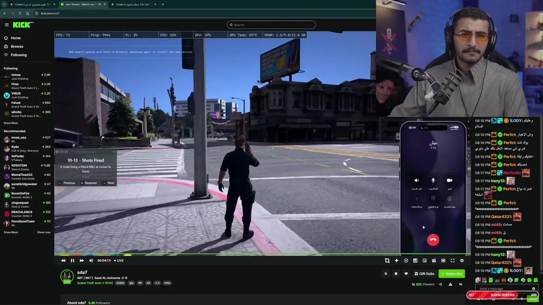Open a new browser tab
Image resolution: width=543 pixels, height=305 pixels.
(x=163, y=4)
